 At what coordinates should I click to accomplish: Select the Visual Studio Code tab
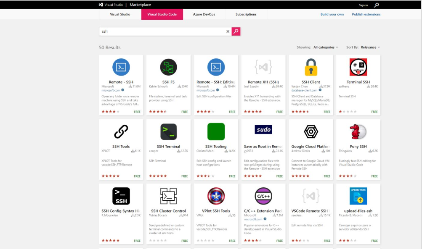tap(162, 14)
